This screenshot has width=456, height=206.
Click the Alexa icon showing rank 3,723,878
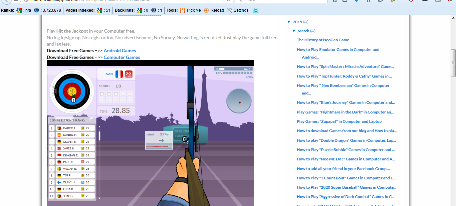pyautogui.click(x=36, y=10)
